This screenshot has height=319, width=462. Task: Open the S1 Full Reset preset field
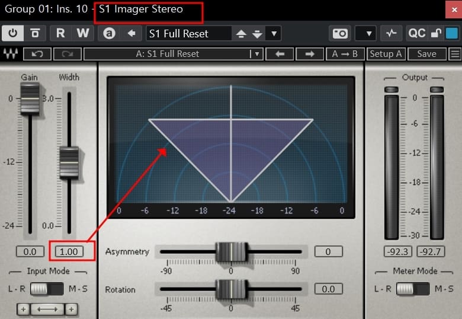(x=189, y=33)
